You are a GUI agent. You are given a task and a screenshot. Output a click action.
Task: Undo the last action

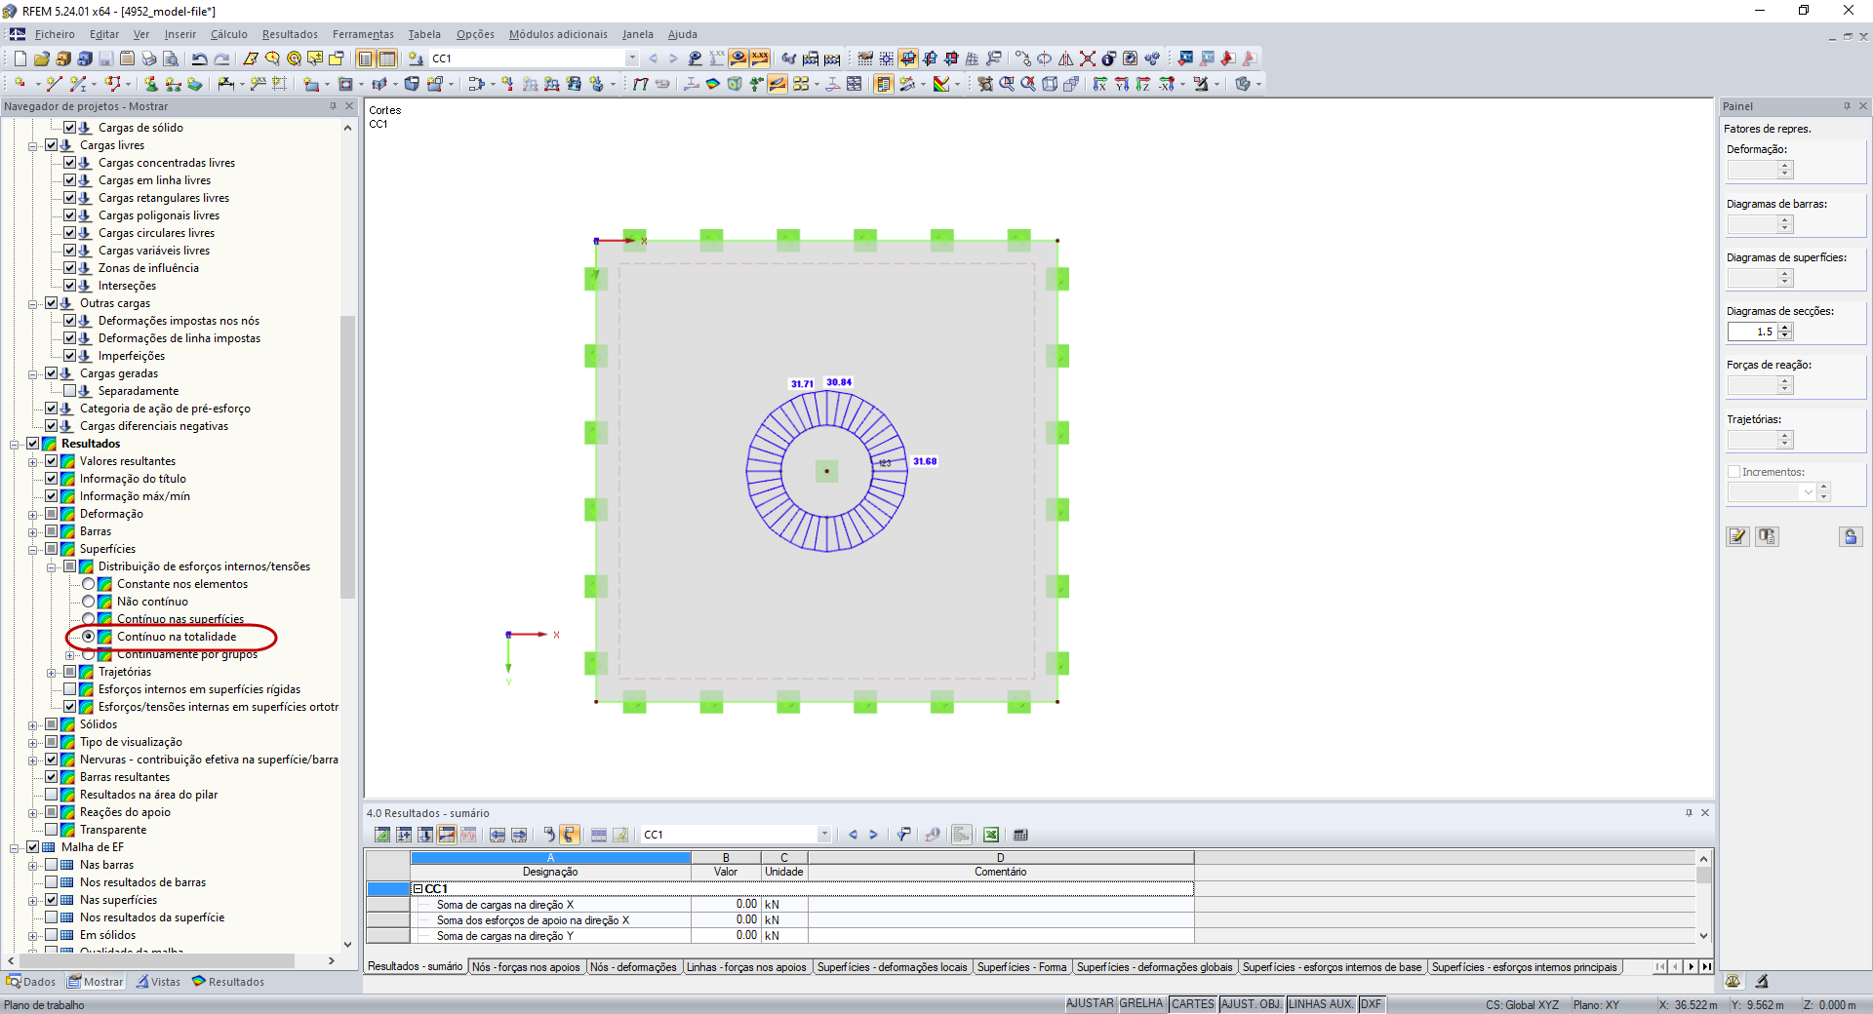(x=199, y=58)
